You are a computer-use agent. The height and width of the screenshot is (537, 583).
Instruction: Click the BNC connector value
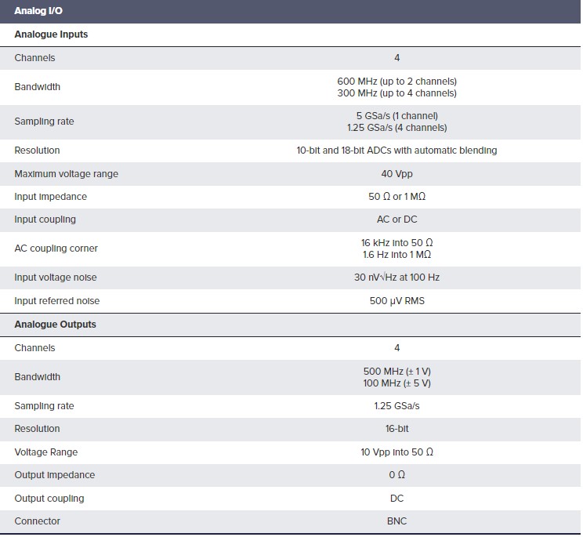397,521
